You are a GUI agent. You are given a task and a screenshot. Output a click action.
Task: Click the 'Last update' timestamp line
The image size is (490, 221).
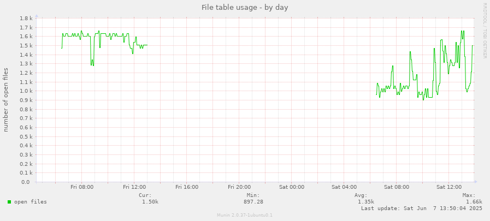422,208
